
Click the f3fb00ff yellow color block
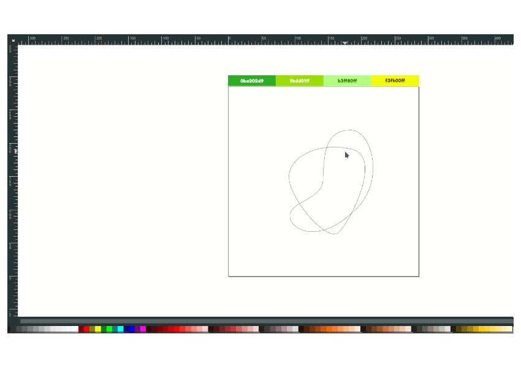point(395,81)
